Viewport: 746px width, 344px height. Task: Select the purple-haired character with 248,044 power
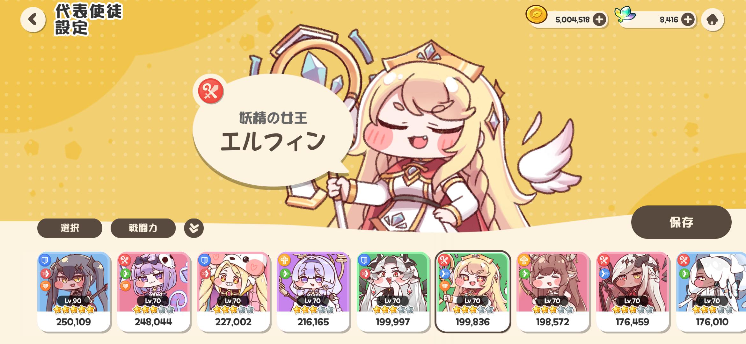tap(153, 291)
